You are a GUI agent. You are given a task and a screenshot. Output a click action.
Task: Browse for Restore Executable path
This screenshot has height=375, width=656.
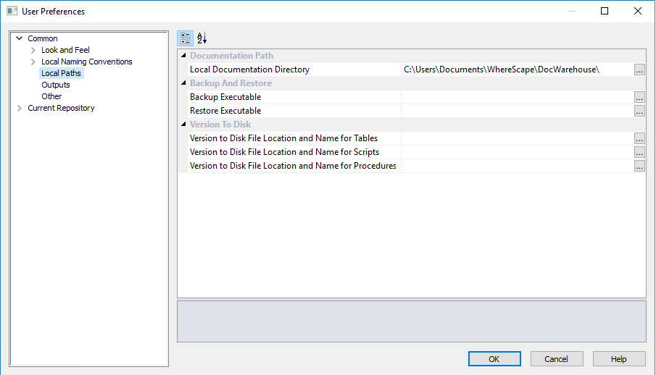point(639,111)
